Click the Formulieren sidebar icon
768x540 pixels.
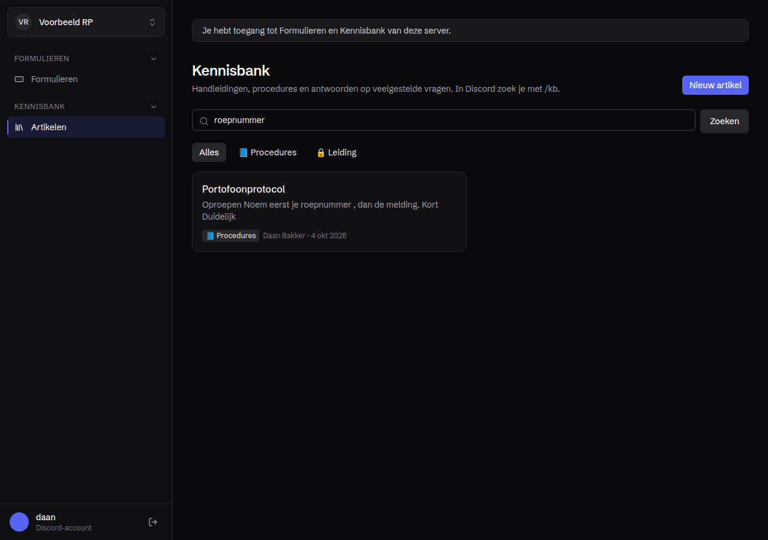tap(19, 79)
